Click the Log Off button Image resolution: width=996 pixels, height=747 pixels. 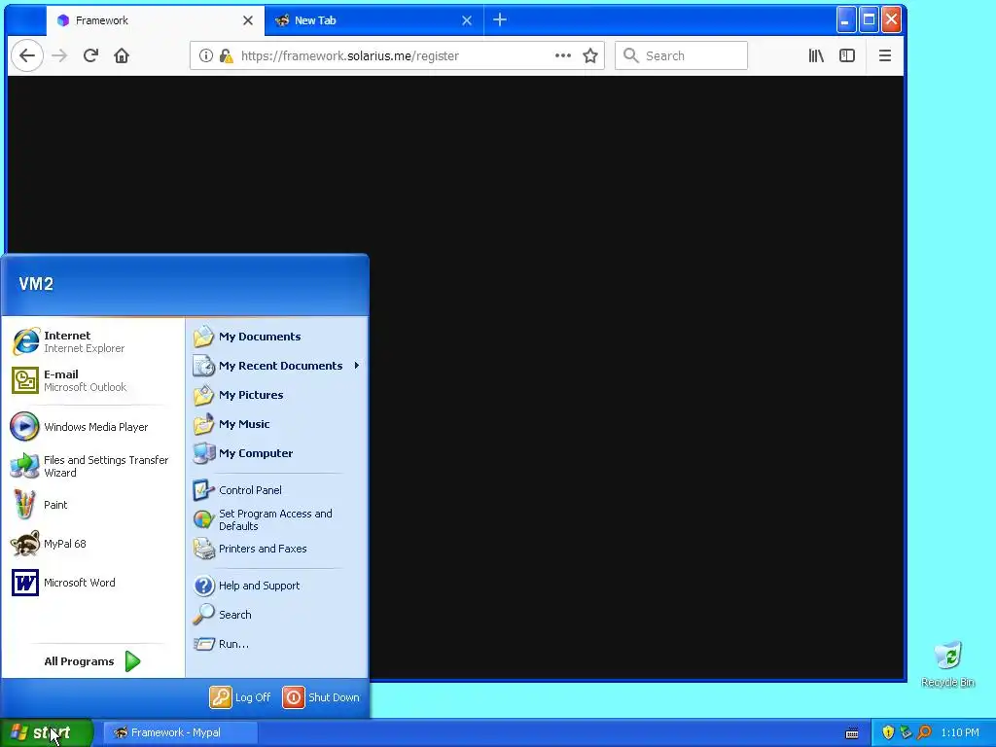(241, 697)
